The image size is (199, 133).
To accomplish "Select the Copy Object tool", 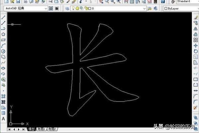I will (196, 23).
